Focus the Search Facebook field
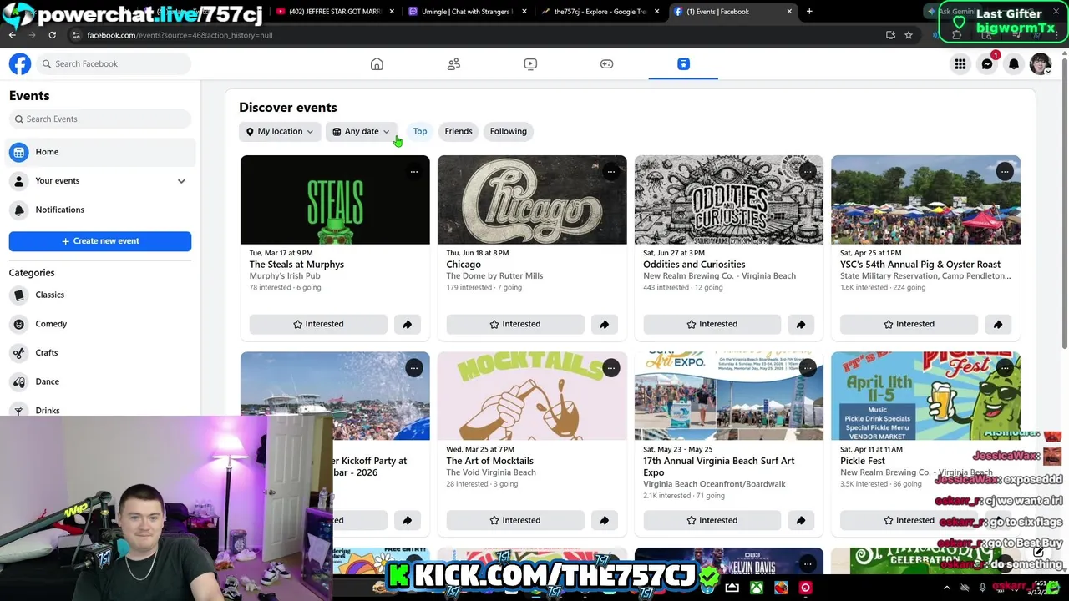This screenshot has height=601, width=1069. tap(113, 63)
